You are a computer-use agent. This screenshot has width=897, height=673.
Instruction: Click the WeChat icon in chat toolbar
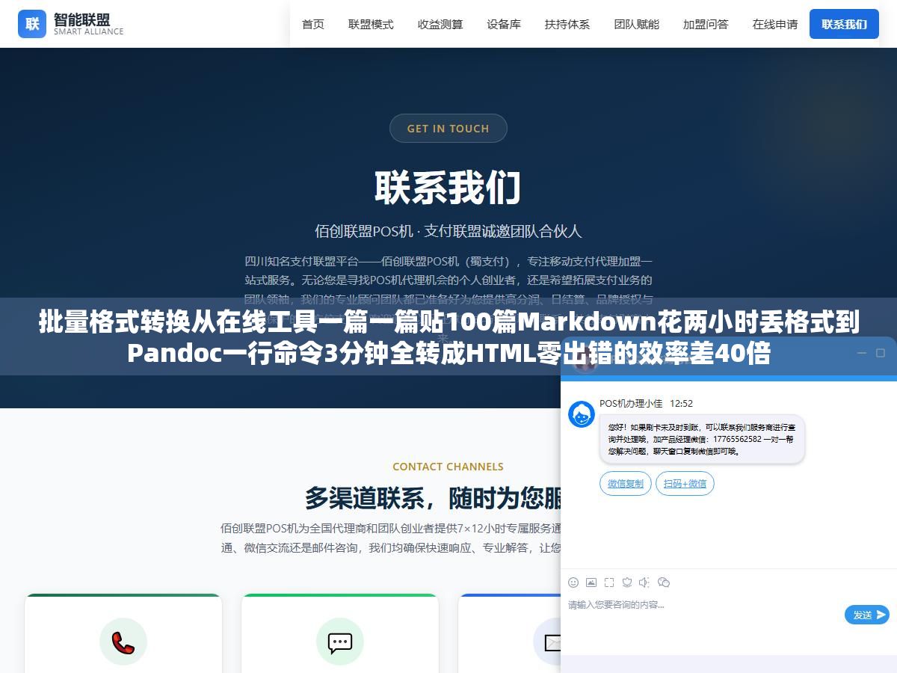663,583
